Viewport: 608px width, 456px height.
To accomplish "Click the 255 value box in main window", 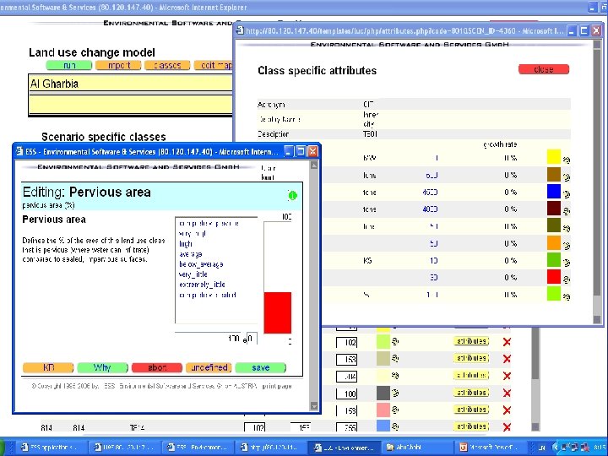I will tap(347, 427).
